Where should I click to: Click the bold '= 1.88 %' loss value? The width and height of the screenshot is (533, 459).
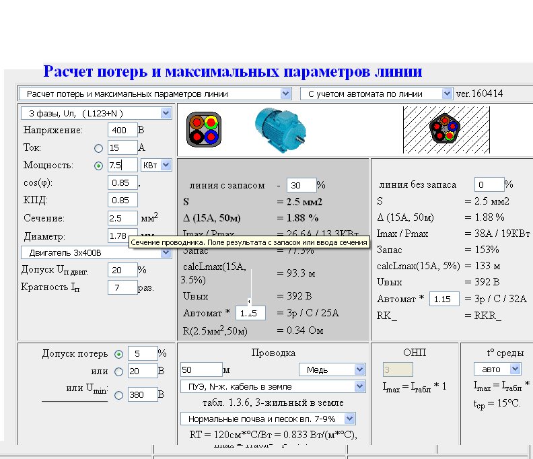[x=297, y=218]
